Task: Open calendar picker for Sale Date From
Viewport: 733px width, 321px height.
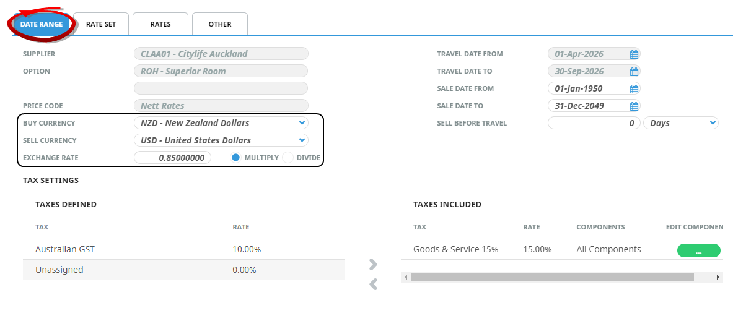Action: coord(634,89)
